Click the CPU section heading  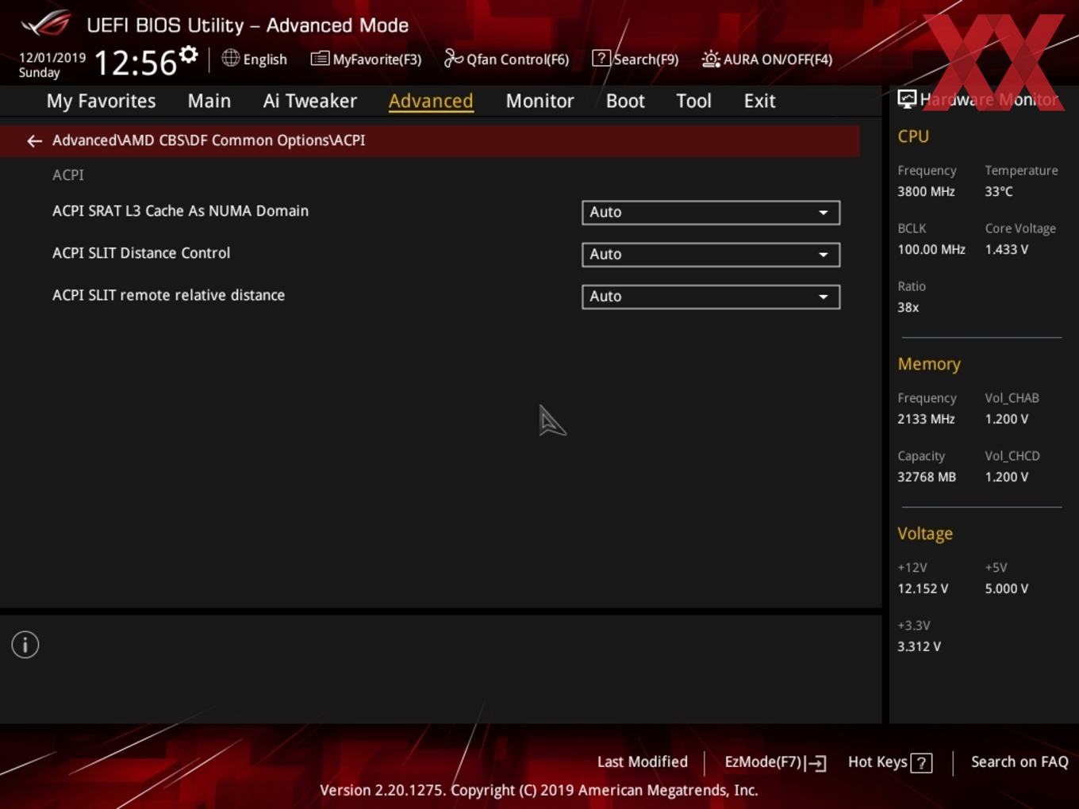coord(913,136)
